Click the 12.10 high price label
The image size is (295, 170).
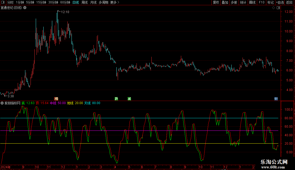(x=65, y=12)
